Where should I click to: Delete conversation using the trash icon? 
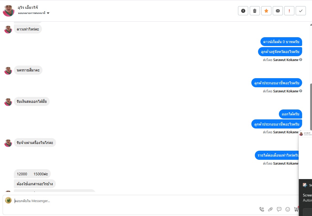(x=255, y=11)
